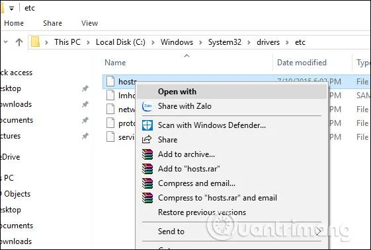Select the hosts file name
This screenshot has height=250, width=371.
(x=128, y=81)
